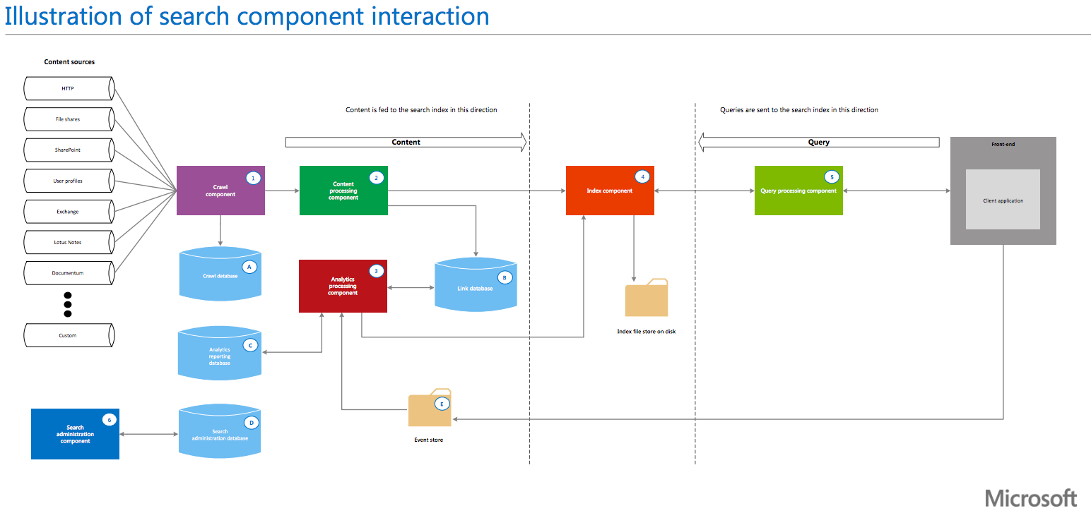Click the purple Crawl component box

click(220, 191)
